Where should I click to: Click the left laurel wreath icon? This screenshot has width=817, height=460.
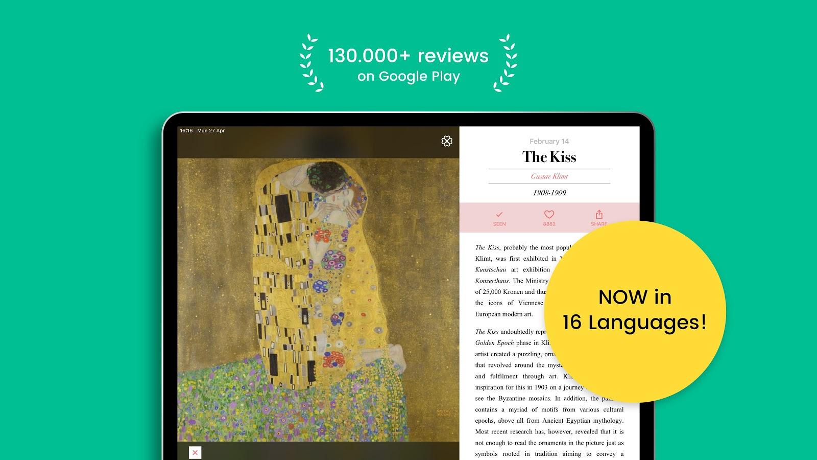(311, 63)
